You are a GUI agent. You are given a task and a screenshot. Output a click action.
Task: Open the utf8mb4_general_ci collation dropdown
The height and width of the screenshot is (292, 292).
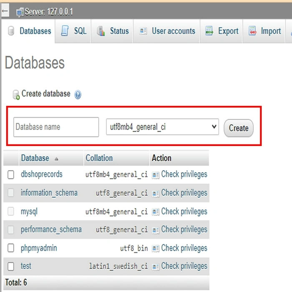coord(162,127)
